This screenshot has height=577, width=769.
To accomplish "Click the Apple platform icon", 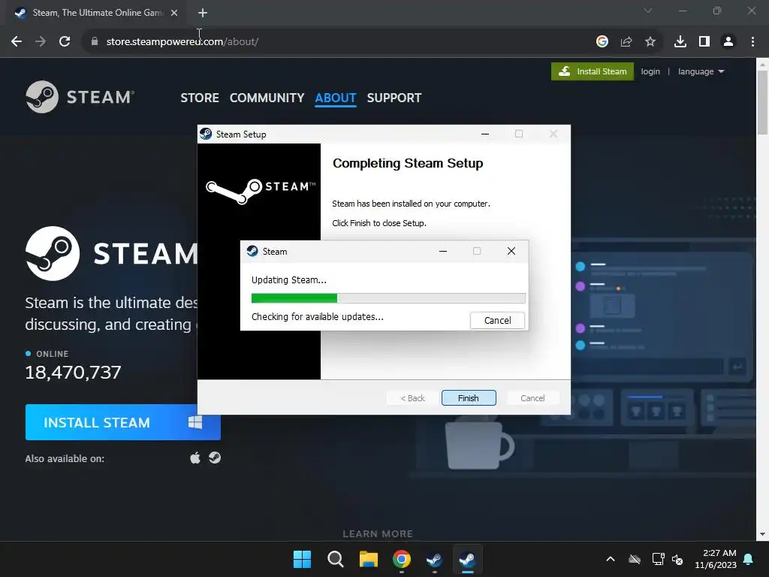I will [195, 458].
